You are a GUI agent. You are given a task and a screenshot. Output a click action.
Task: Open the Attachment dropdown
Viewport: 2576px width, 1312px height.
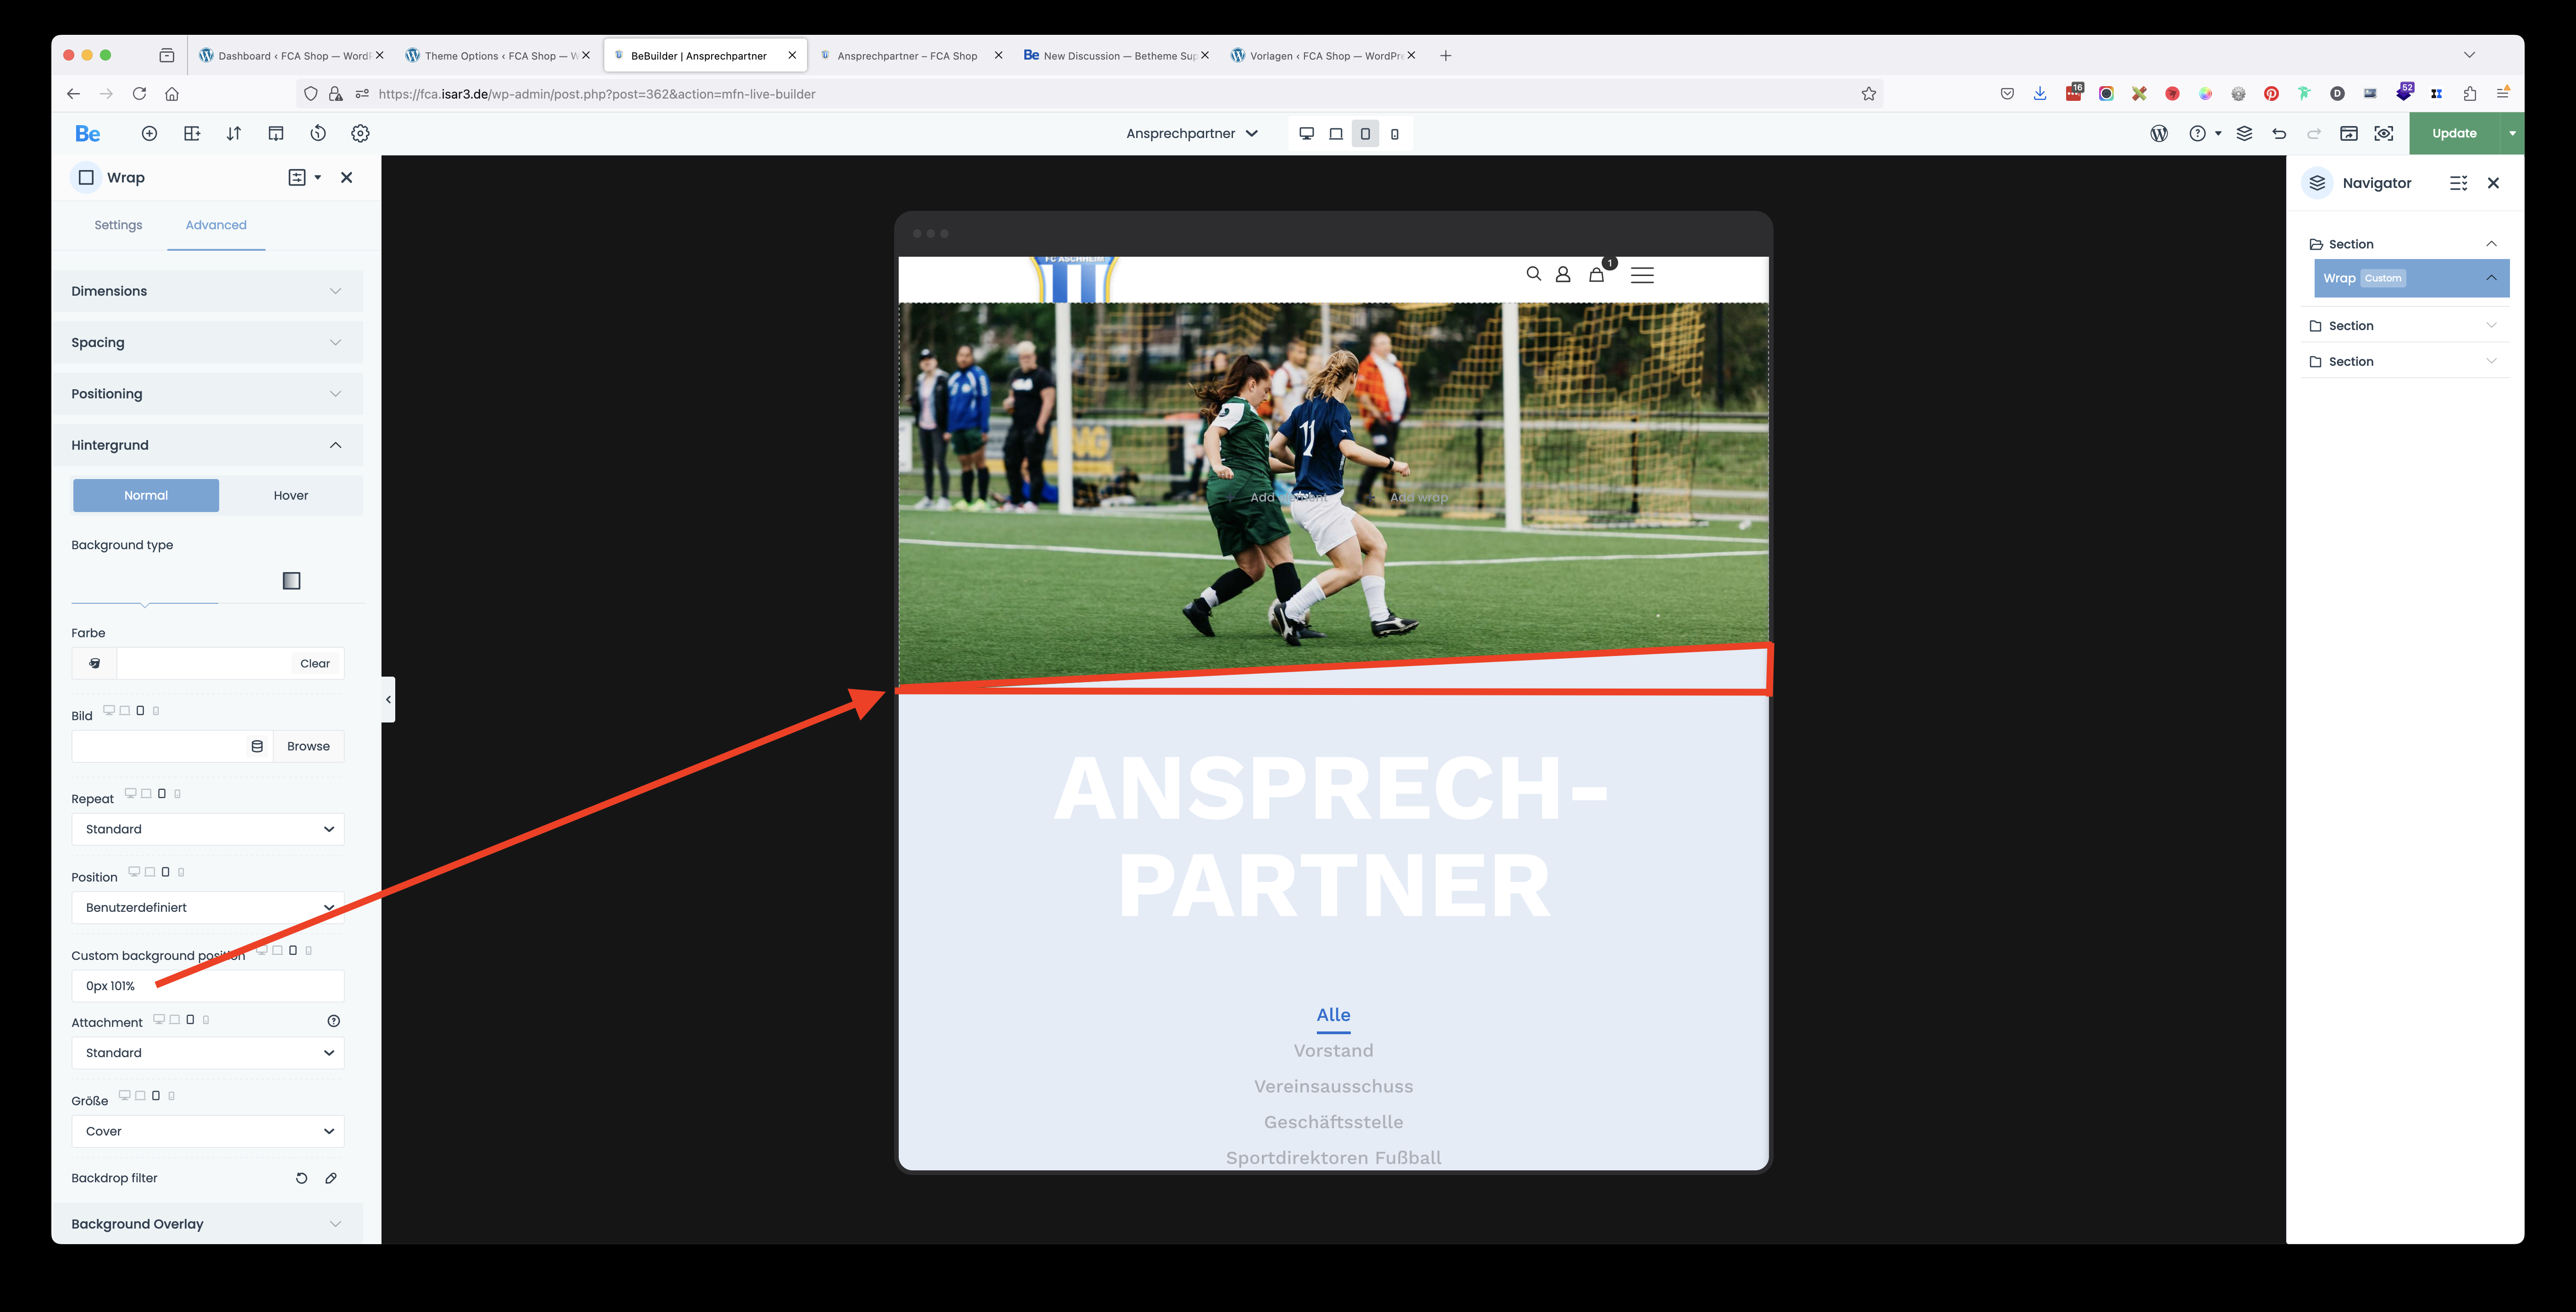(x=208, y=1054)
